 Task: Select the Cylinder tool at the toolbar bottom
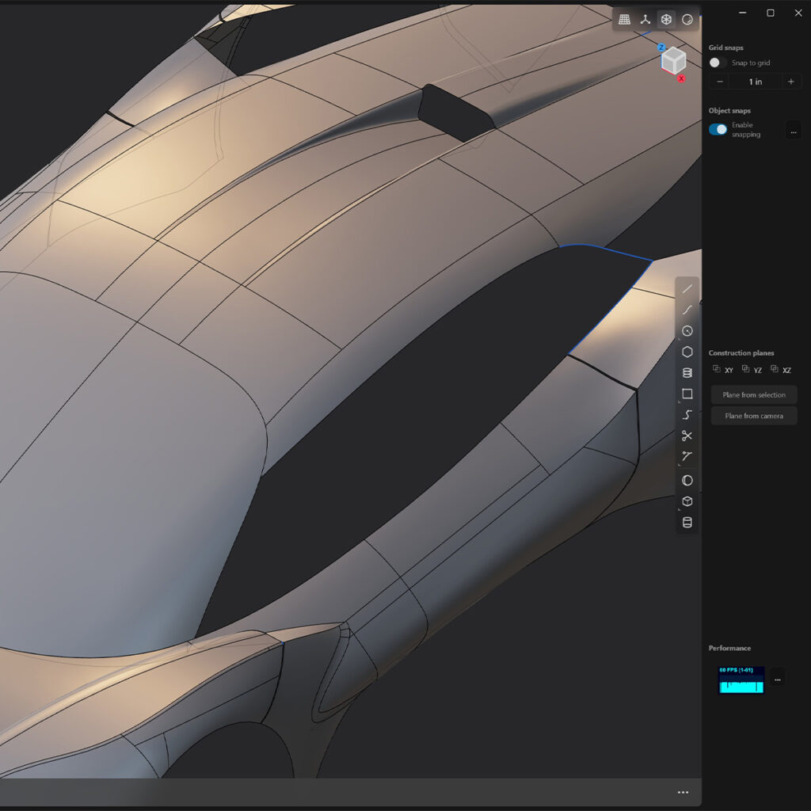(687, 523)
